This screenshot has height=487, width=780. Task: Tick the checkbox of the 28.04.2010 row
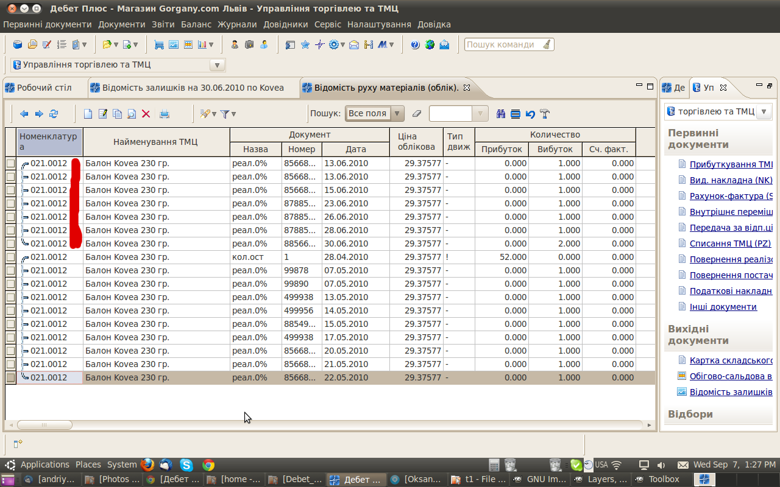coord(10,257)
